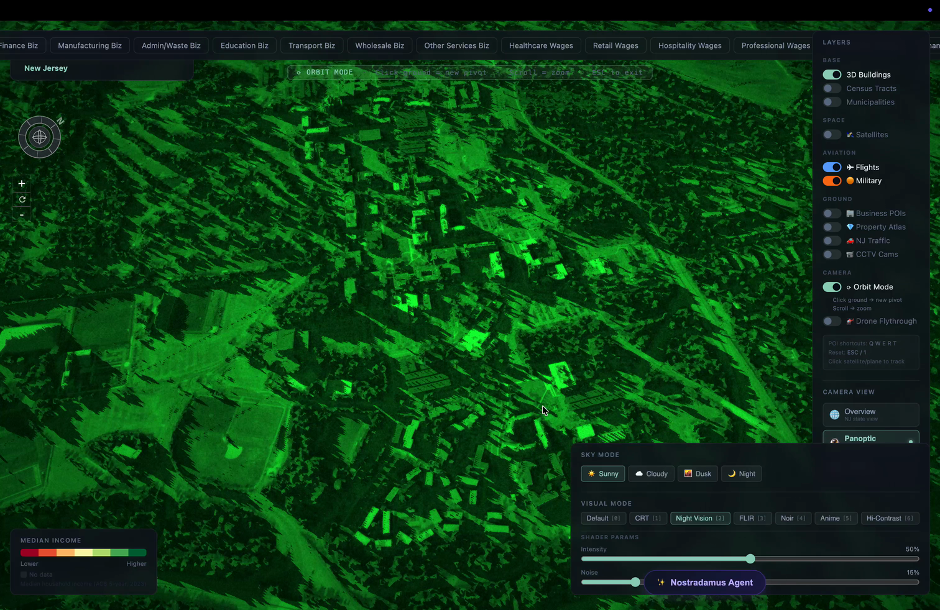Screen dimensions: 940x610
Task: Zoom in with the plus button
Action: (x=22, y=184)
